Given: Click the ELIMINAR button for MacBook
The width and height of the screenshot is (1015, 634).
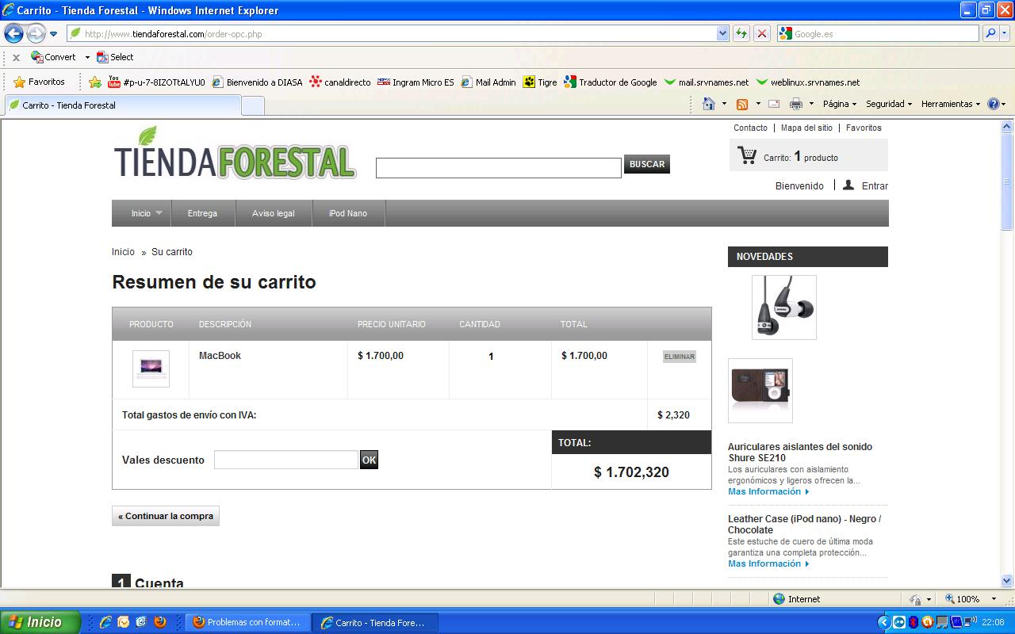Looking at the screenshot, I should (680, 357).
